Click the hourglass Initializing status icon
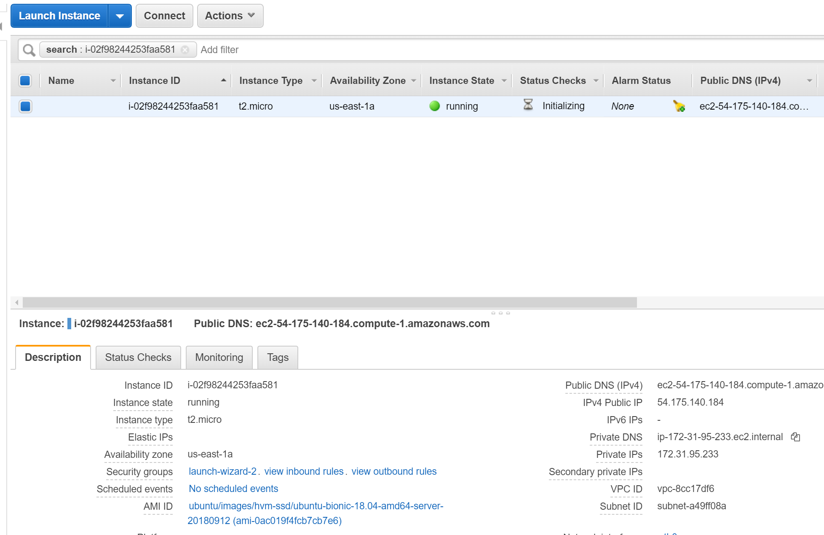The height and width of the screenshot is (535, 824). point(528,105)
